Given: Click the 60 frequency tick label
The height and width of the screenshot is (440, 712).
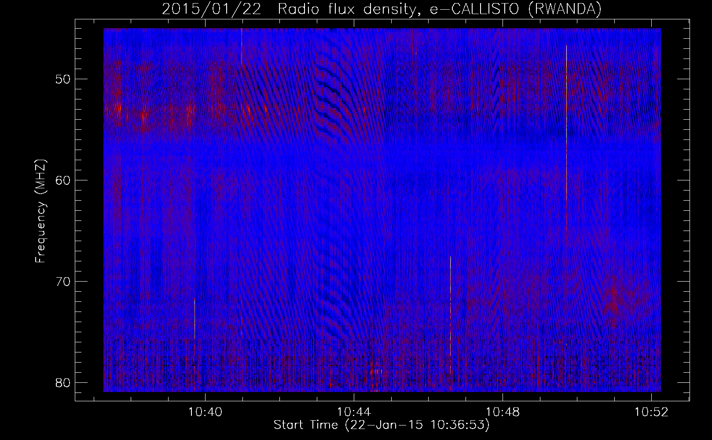Looking at the screenshot, I should point(63,180).
